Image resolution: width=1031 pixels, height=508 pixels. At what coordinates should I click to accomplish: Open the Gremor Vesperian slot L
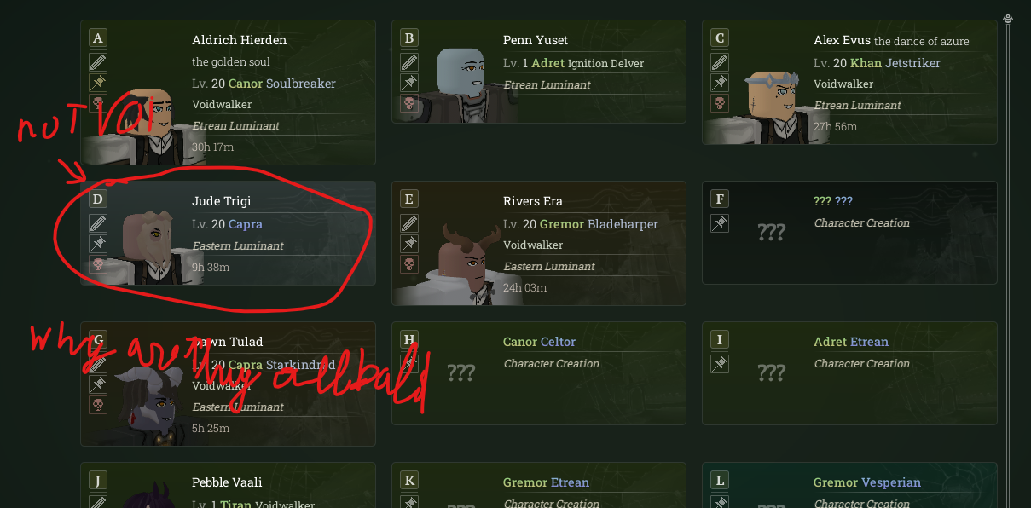click(849, 485)
